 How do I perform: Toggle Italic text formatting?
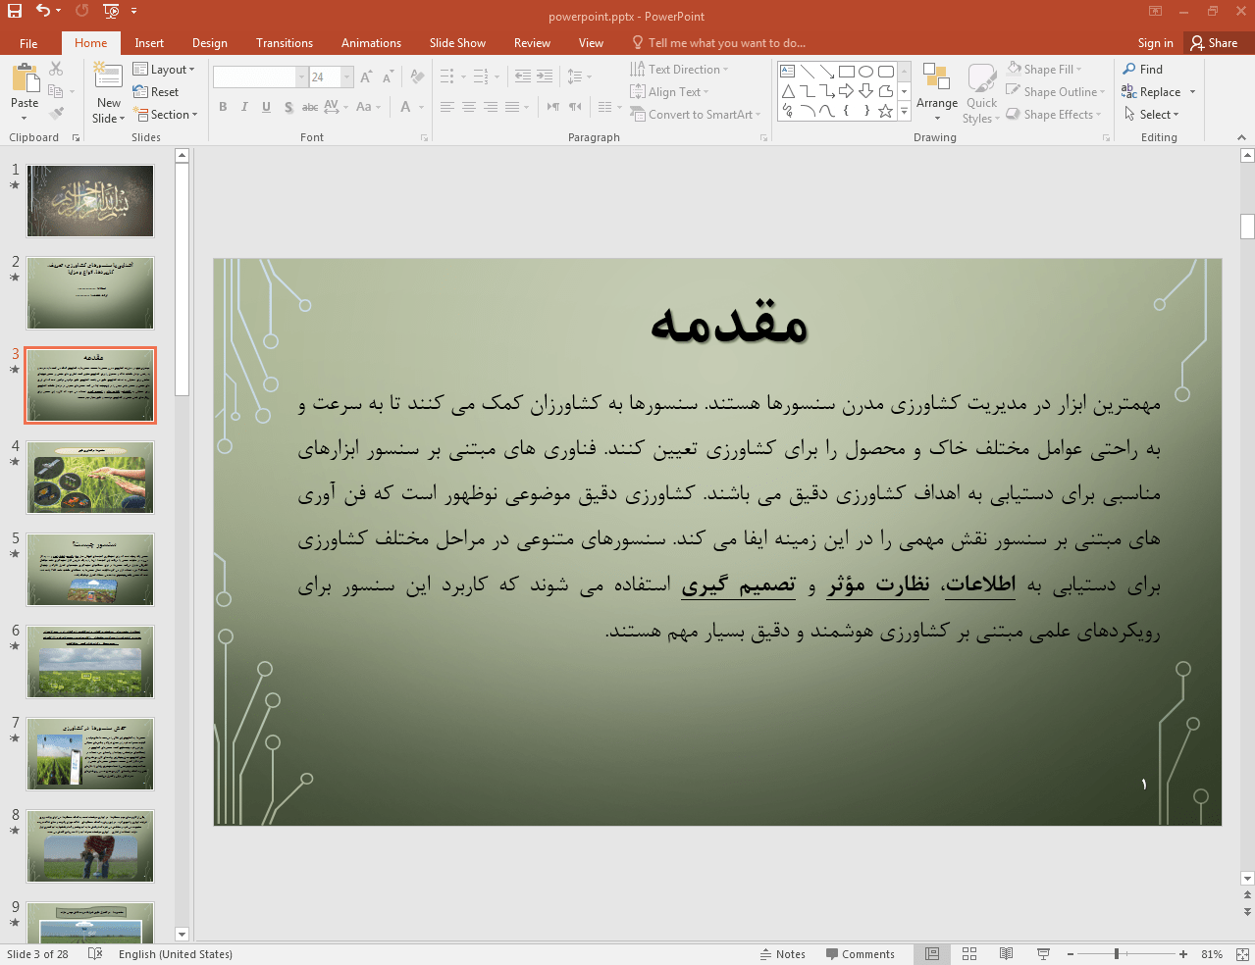pyautogui.click(x=244, y=107)
